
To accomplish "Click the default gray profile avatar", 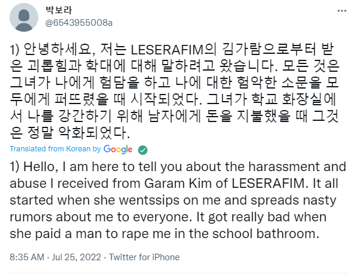I will (x=24, y=17).
